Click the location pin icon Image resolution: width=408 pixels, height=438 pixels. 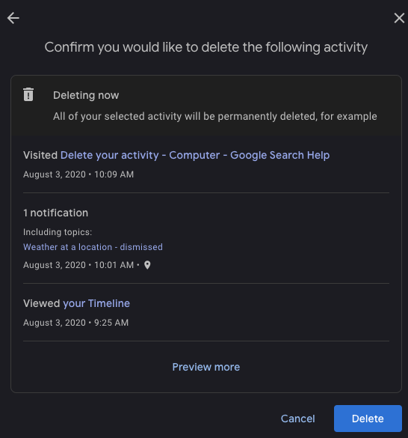pos(147,265)
